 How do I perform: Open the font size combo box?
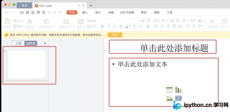click(x=130, y=21)
